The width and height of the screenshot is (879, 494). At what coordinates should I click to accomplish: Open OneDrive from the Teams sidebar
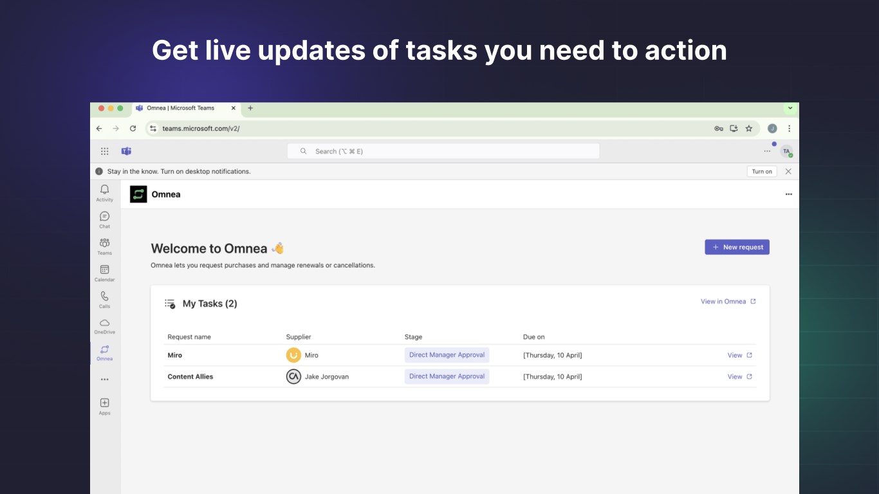105,326
